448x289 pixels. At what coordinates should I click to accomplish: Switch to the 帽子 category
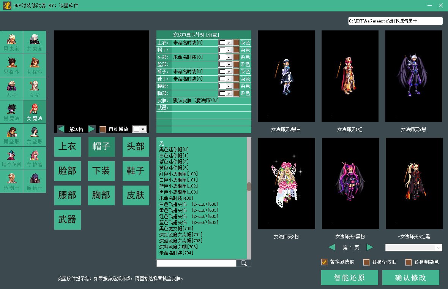(x=101, y=146)
